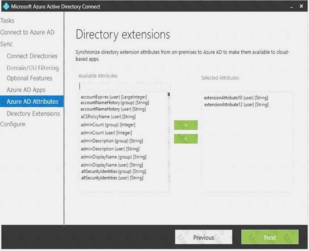Select altSecurityIdentities (user) [String]

[x=112, y=178]
